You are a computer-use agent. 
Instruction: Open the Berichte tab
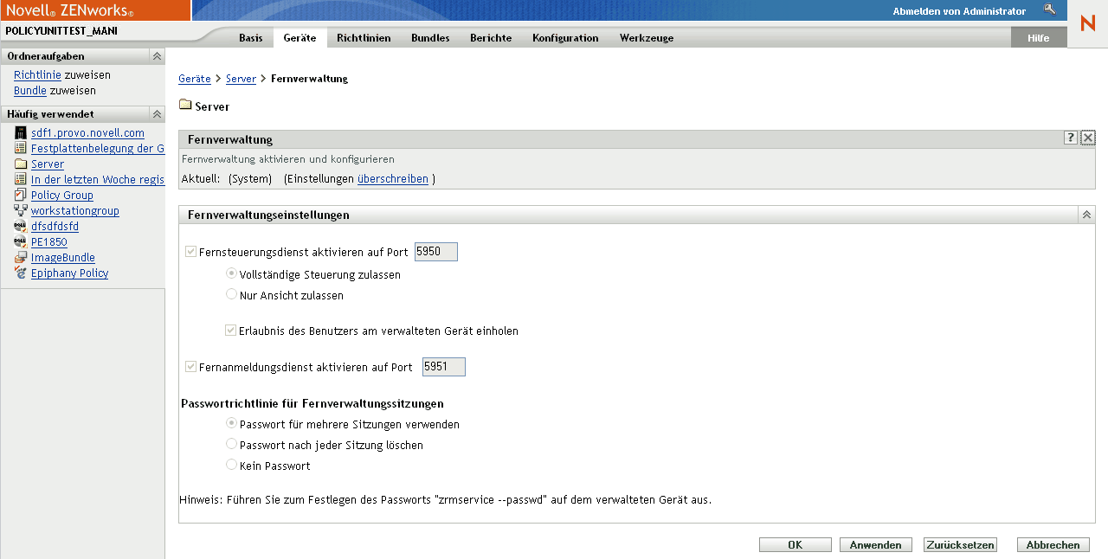(x=491, y=38)
